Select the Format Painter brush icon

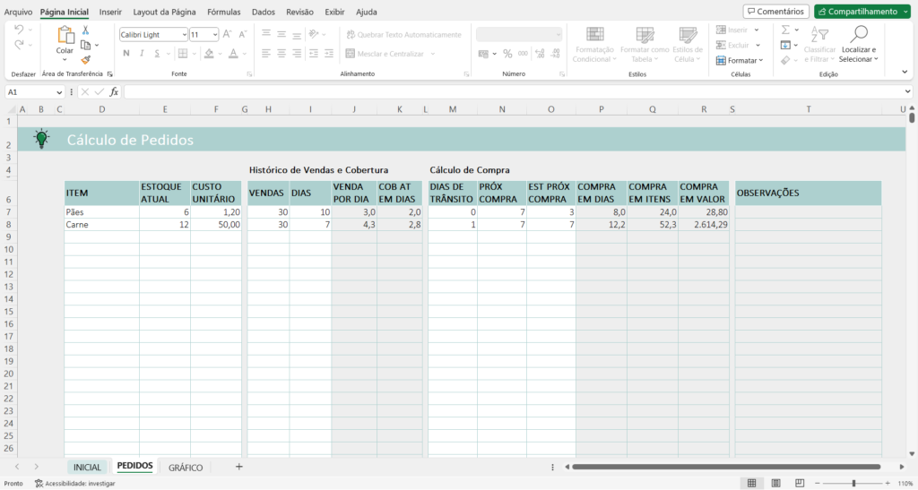coord(85,60)
